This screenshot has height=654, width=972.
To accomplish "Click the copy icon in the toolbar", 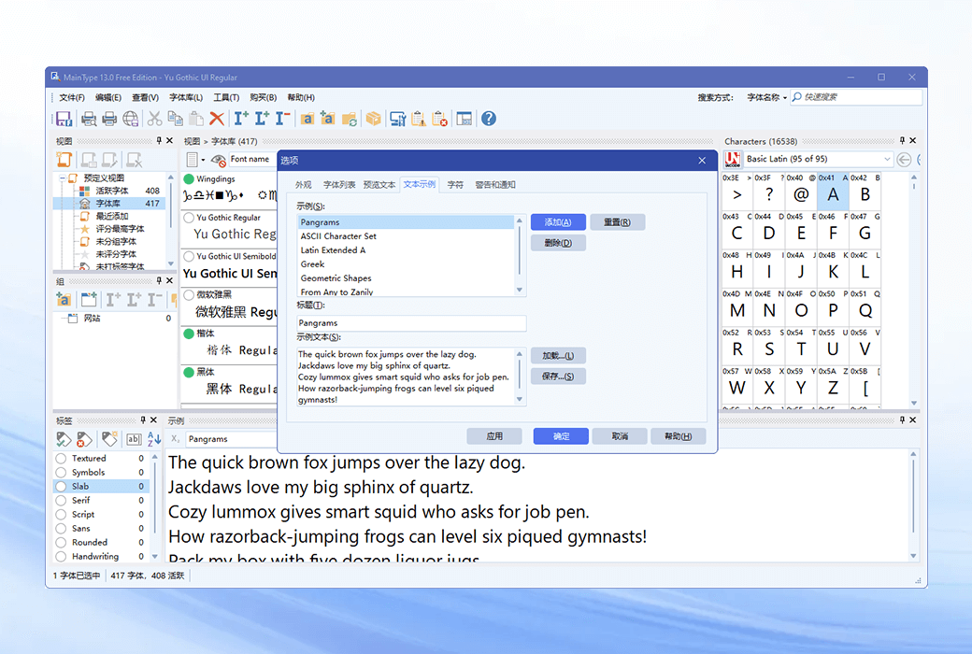I will click(176, 119).
